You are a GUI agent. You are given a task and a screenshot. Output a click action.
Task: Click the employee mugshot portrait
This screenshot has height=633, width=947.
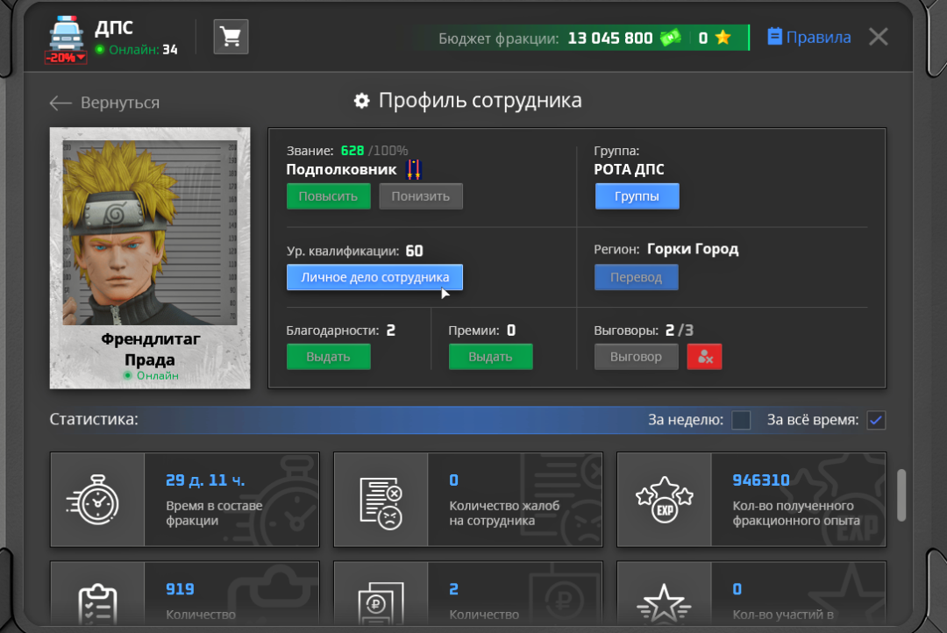pyautogui.click(x=150, y=233)
